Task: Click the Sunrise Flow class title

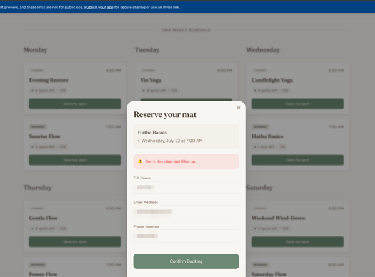Action: (44, 136)
